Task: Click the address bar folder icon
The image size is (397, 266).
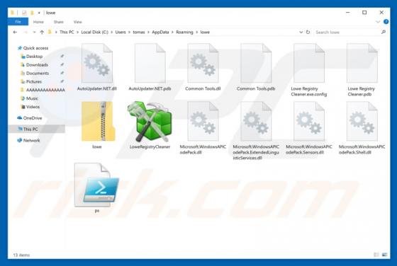Action: [x=50, y=32]
